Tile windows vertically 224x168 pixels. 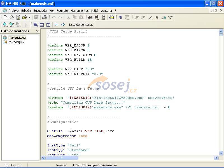tap(48, 25)
